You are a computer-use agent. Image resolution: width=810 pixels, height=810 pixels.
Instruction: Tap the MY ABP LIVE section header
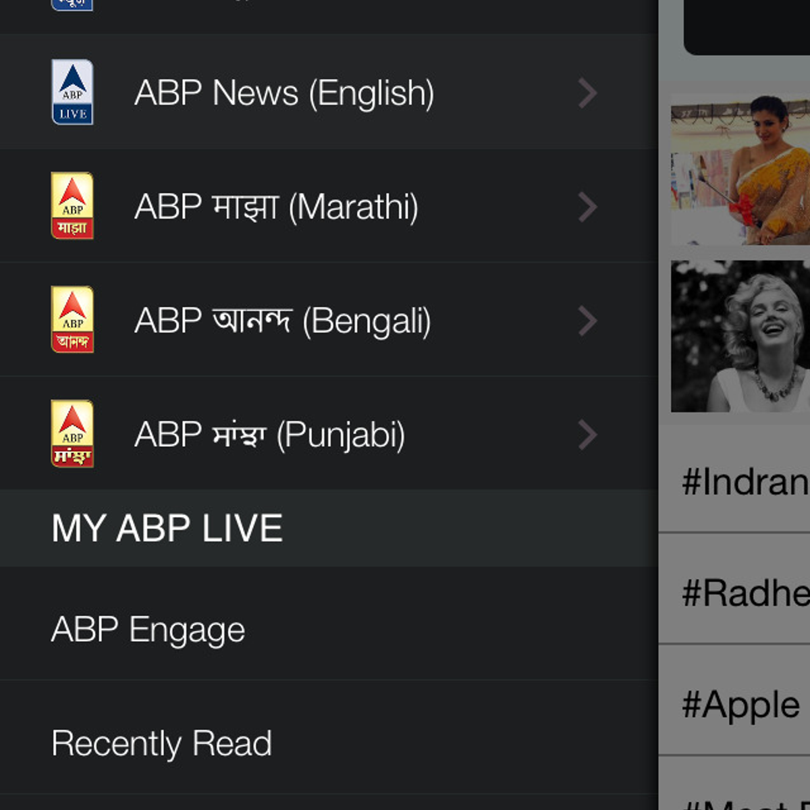(167, 528)
